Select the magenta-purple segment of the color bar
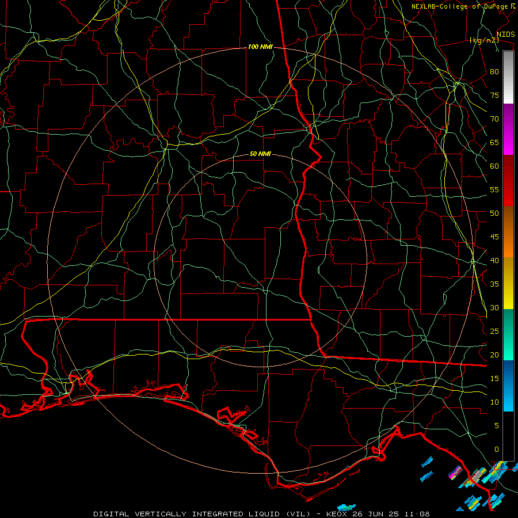The image size is (518, 518). [x=508, y=129]
